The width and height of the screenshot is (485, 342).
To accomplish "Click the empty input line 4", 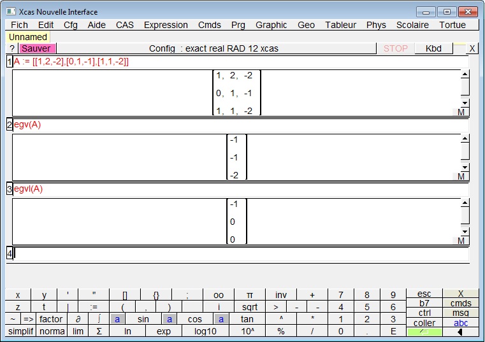I will [241, 253].
